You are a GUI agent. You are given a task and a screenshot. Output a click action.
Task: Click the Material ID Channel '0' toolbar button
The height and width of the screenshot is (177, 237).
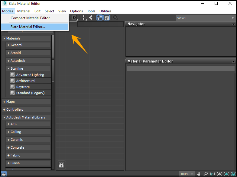[x=74, y=17]
